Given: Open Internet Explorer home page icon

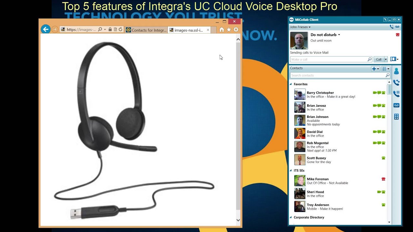Looking at the screenshot, I should pos(222,30).
